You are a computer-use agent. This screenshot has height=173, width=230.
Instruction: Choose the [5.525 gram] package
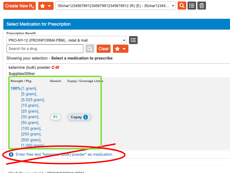33,100
